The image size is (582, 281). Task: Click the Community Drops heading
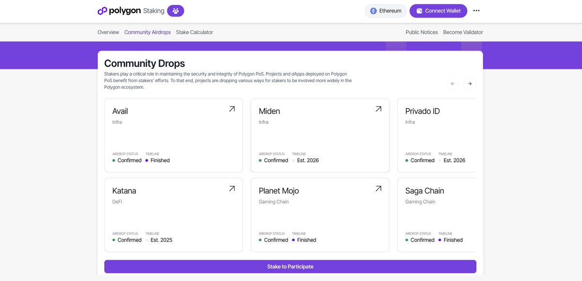pyautogui.click(x=145, y=64)
